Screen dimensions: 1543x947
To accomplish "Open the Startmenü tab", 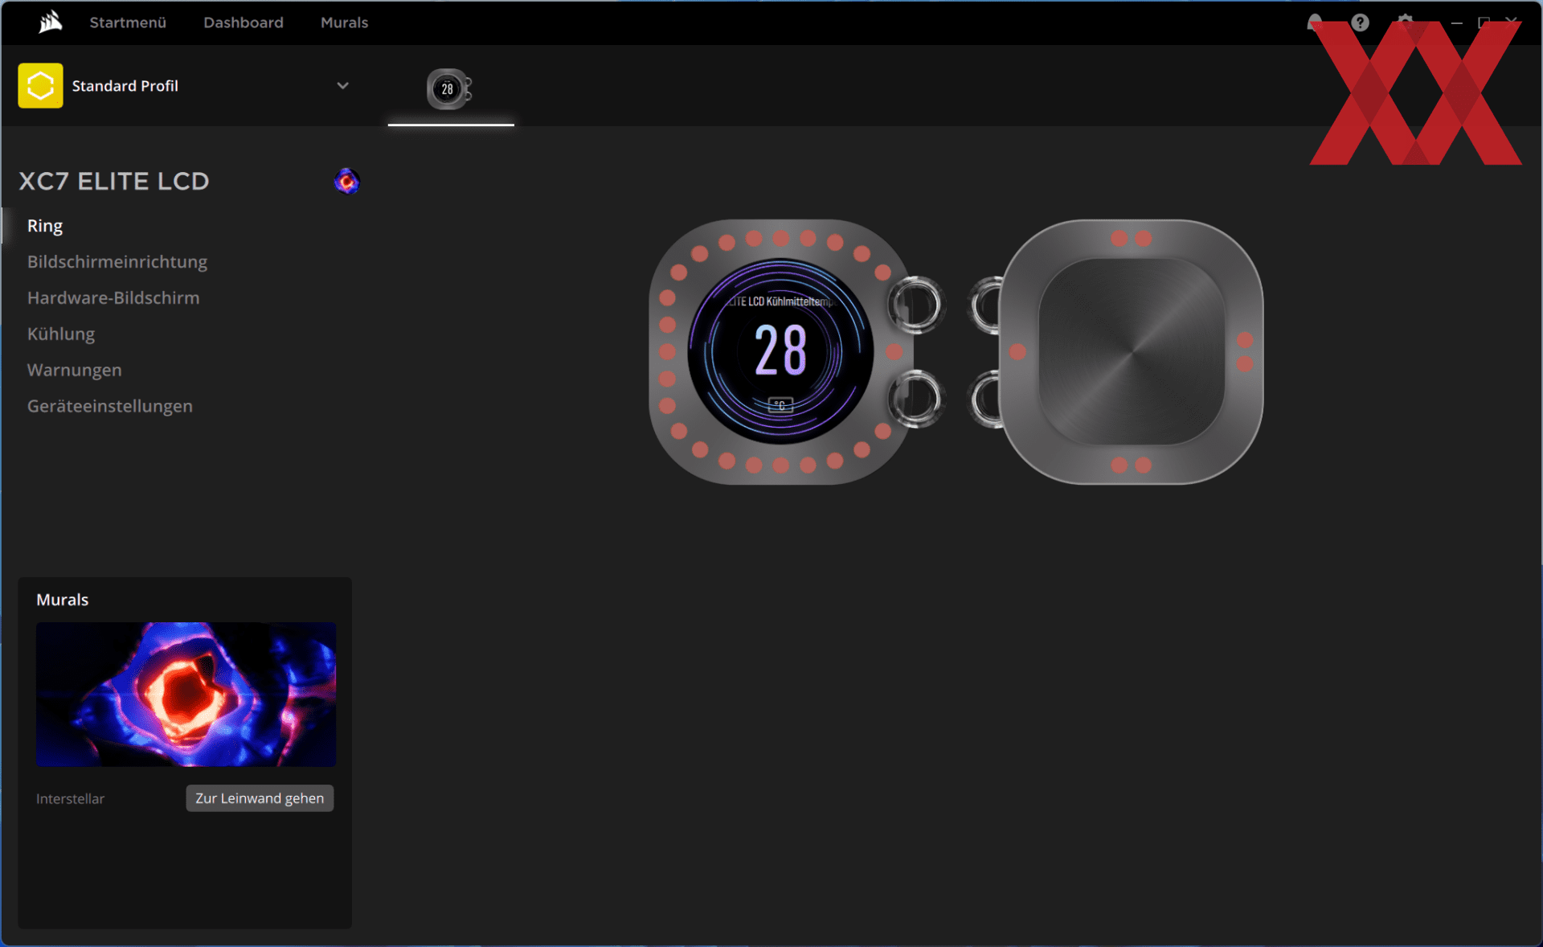I will click(x=128, y=23).
